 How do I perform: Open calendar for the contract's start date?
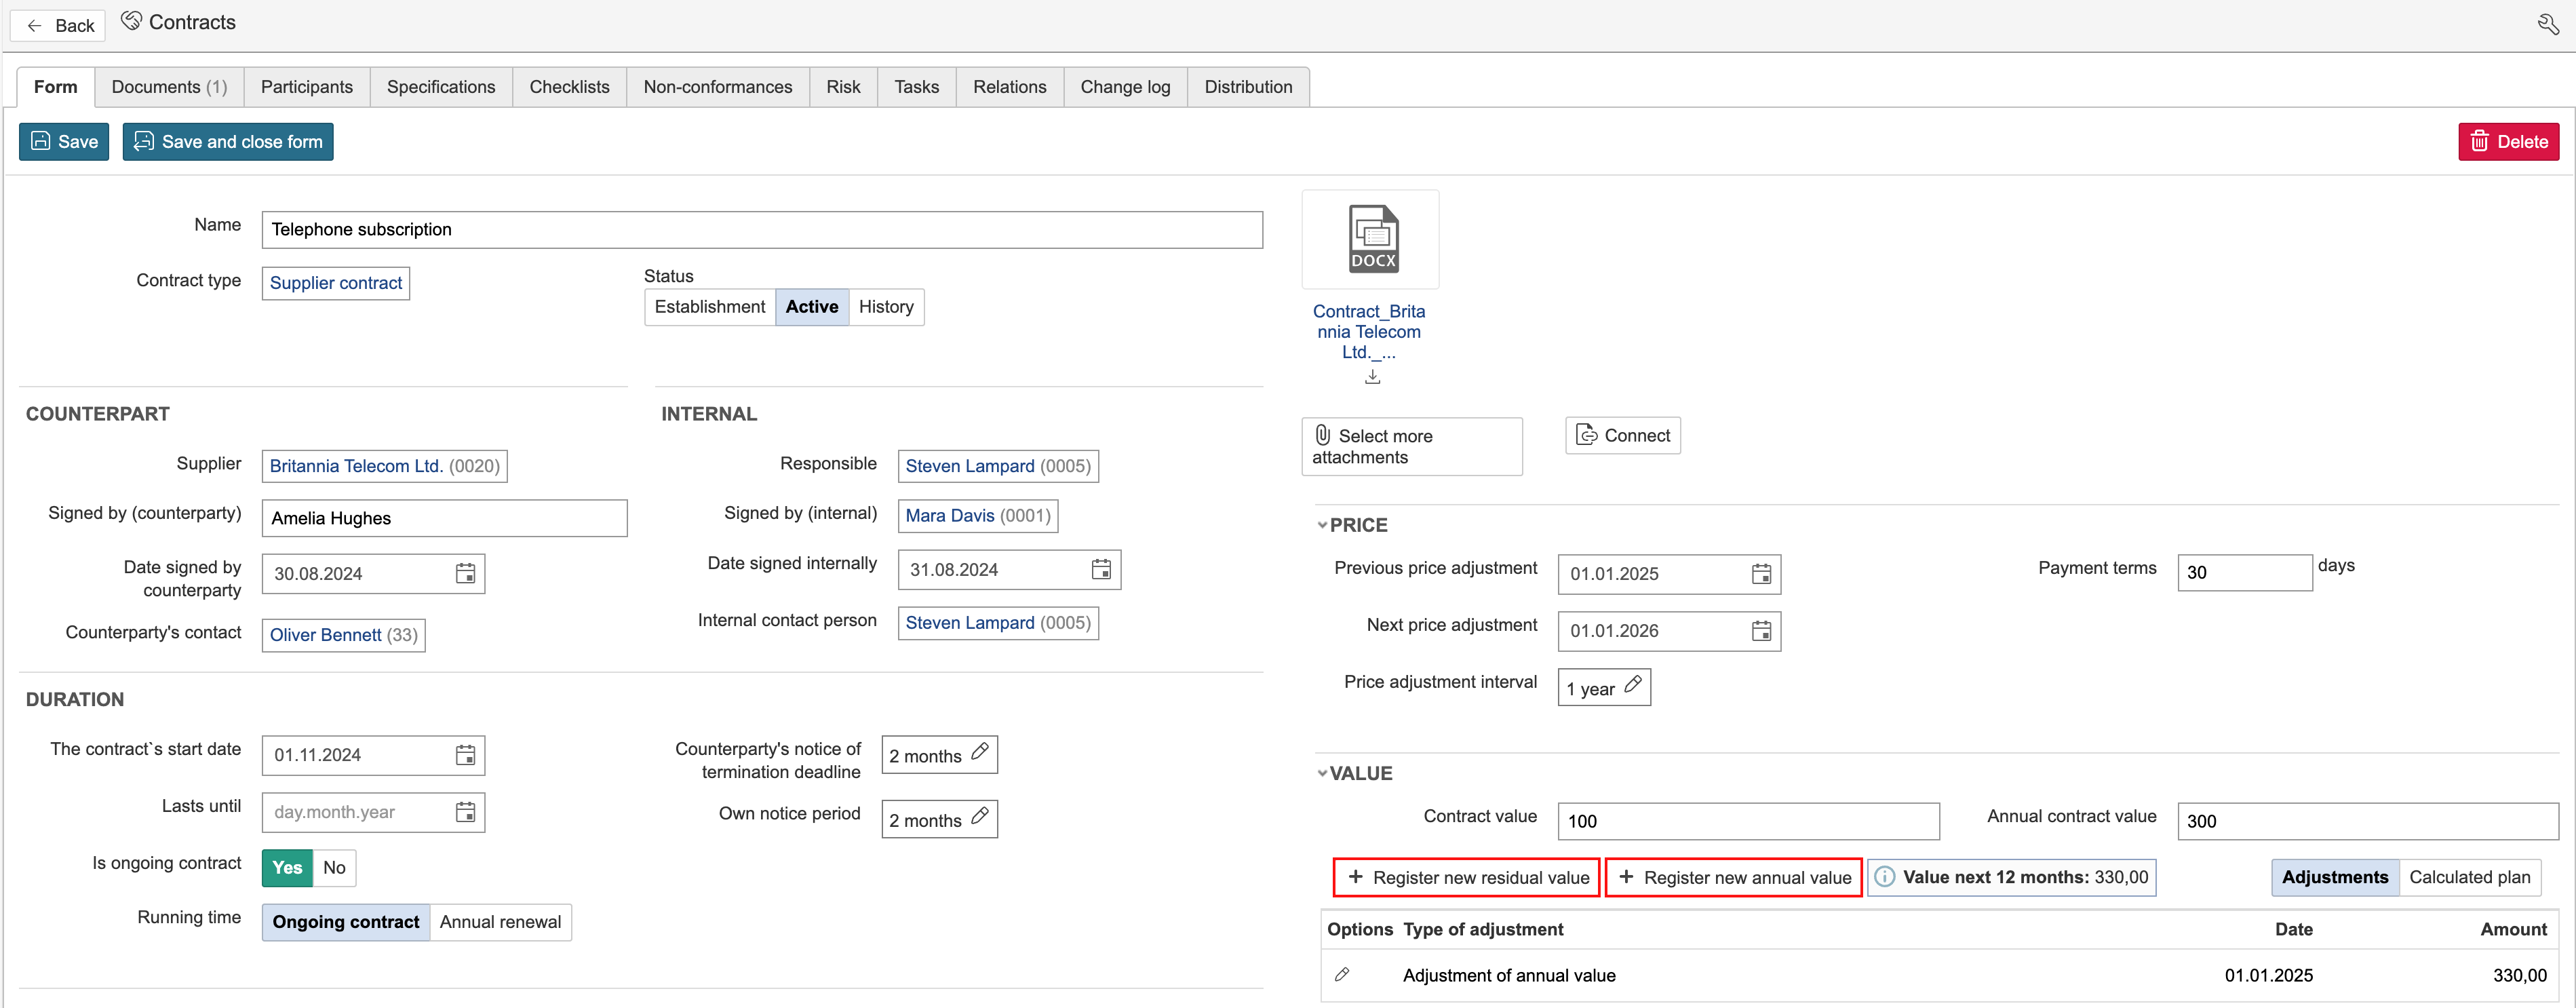tap(465, 755)
